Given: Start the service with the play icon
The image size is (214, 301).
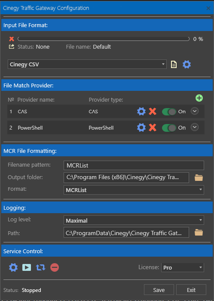Looking at the screenshot, I should click(27, 267).
